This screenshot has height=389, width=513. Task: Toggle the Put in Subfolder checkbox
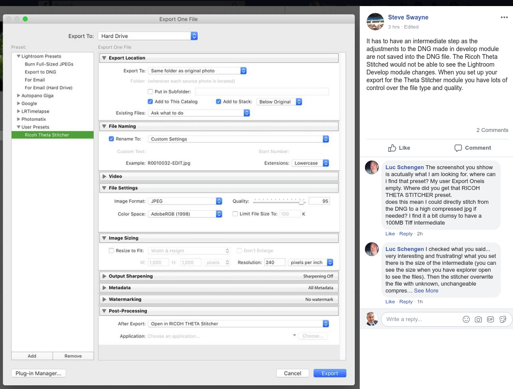point(150,92)
